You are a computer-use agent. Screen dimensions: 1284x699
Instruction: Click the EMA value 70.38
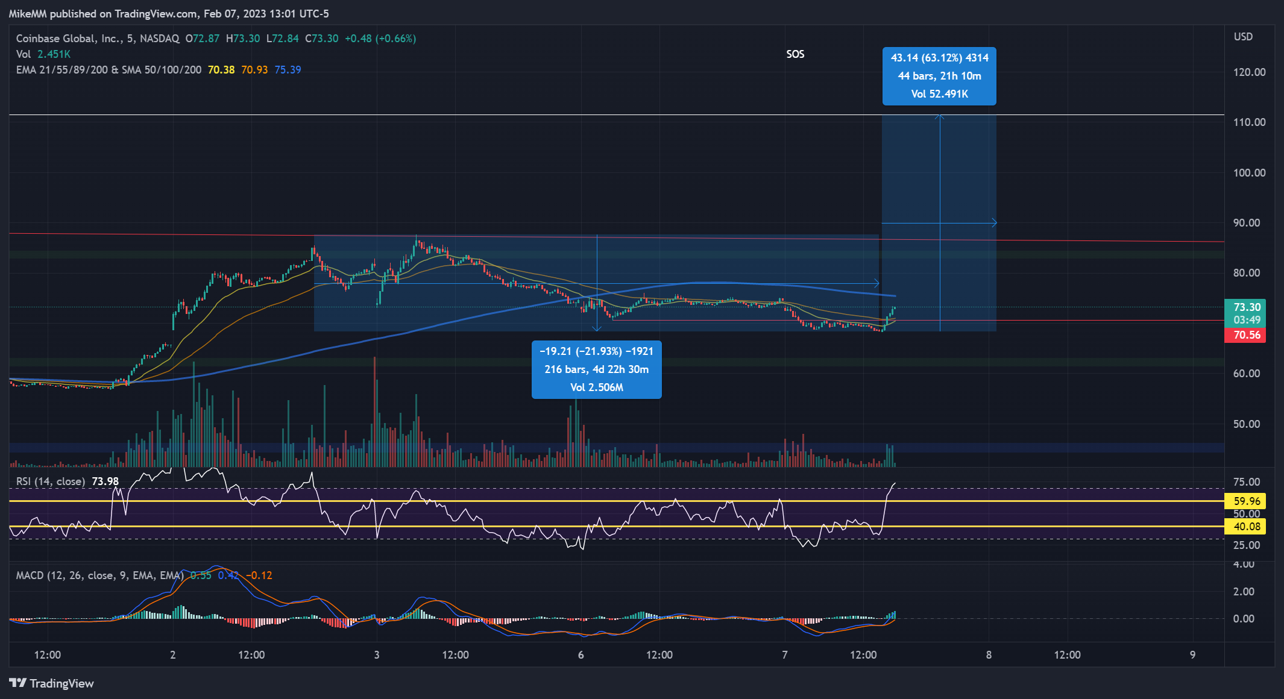(221, 70)
